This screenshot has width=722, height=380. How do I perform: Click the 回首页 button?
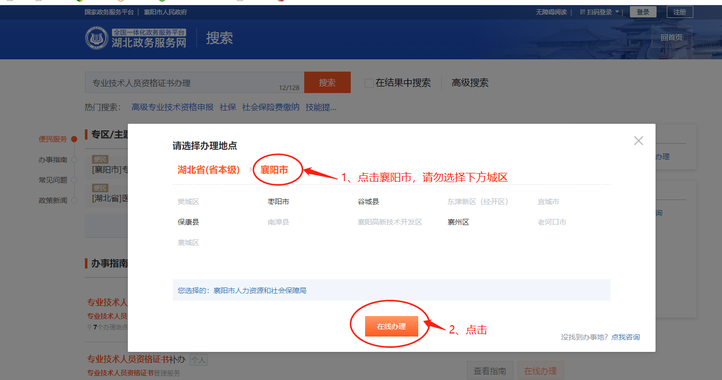click(x=671, y=37)
